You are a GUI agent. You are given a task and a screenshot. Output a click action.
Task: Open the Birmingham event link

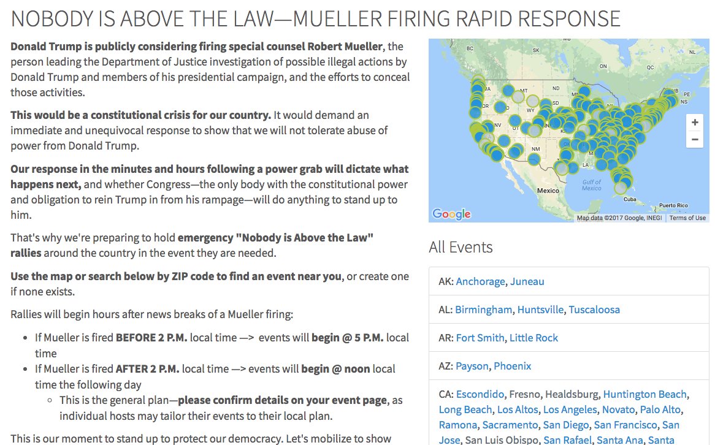(483, 310)
